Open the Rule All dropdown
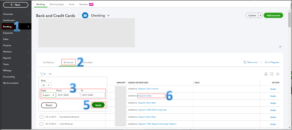The width and height of the screenshot is (292, 130). 46,85
